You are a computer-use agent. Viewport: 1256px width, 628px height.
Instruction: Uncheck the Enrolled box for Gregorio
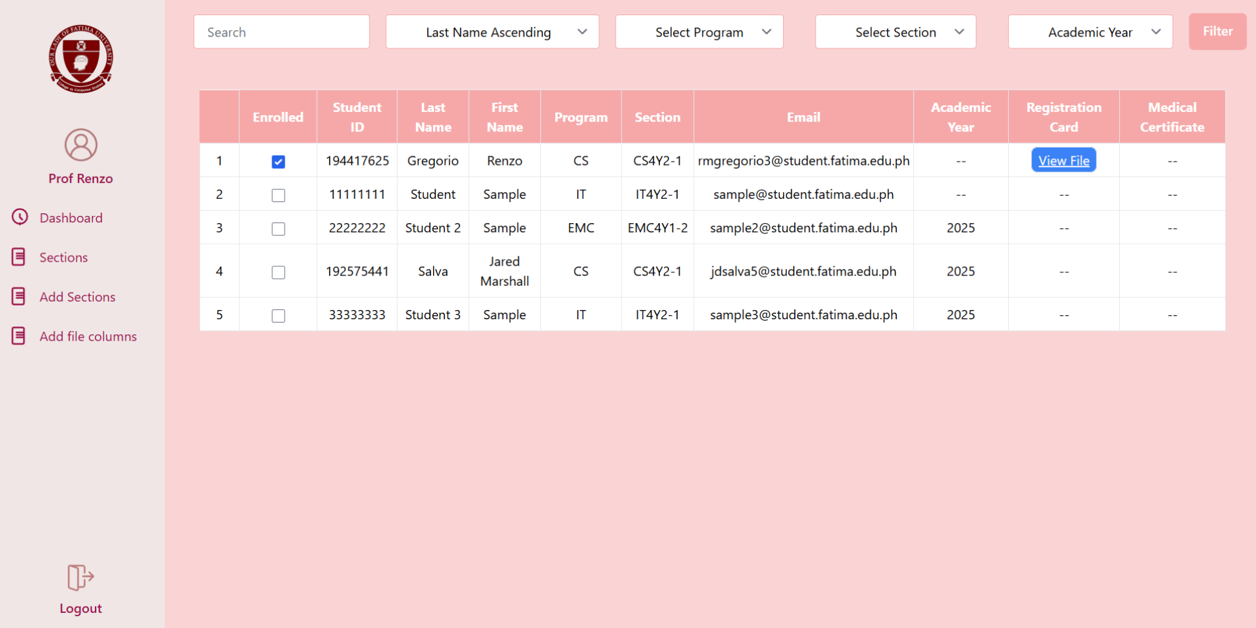pyautogui.click(x=278, y=162)
